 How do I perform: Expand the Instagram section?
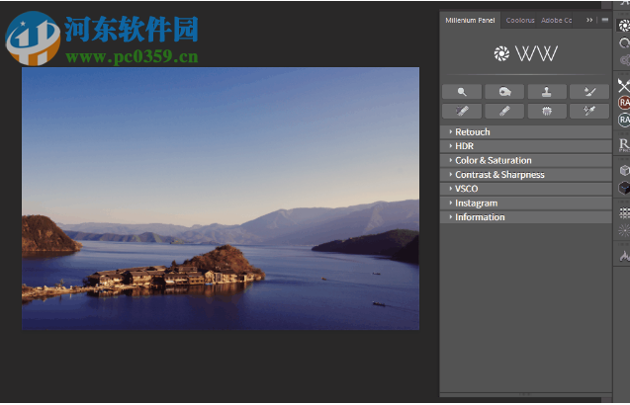525,203
